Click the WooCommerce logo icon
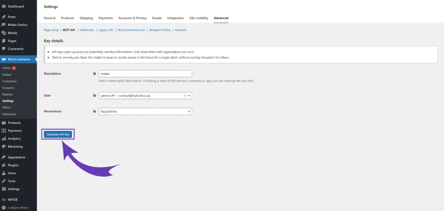444x211 pixels. pyautogui.click(x=4, y=59)
